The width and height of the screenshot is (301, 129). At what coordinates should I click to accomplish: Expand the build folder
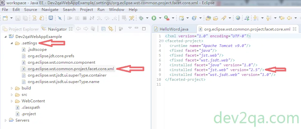click(12, 88)
